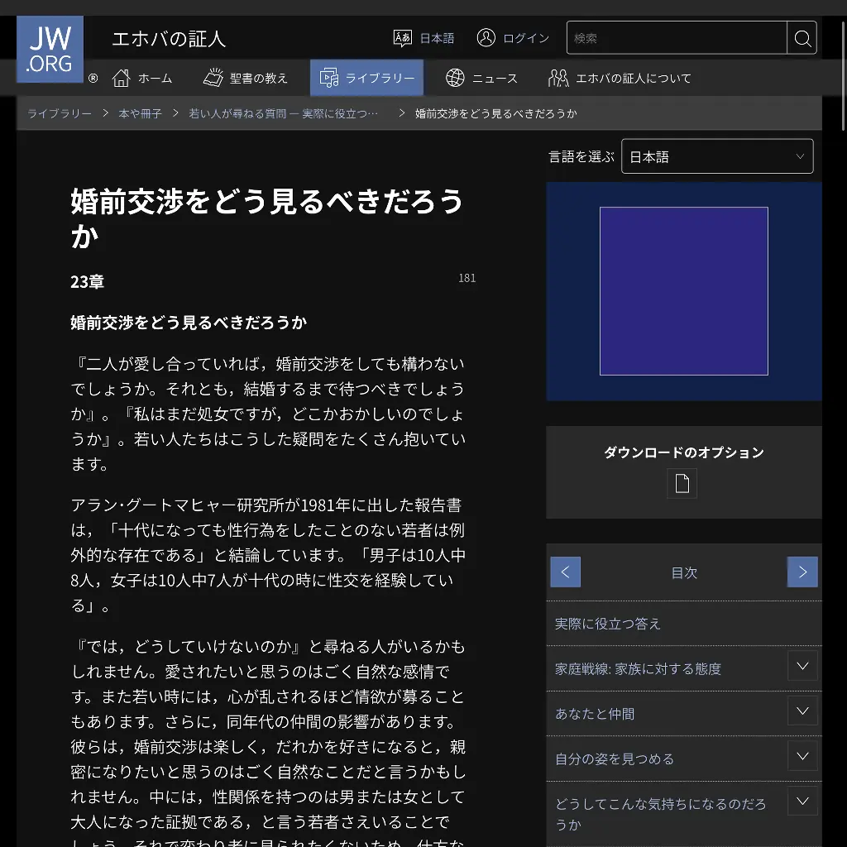
Task: Click the right arrow next to 目次
Action: 802,572
